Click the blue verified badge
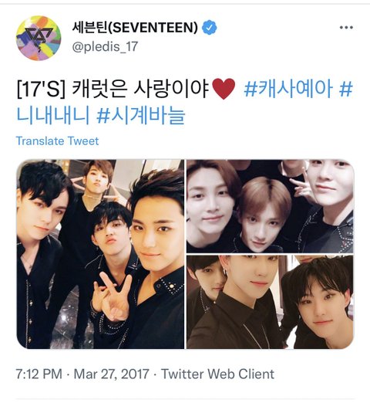Image resolution: width=370 pixels, height=403 pixels. pos(210,27)
